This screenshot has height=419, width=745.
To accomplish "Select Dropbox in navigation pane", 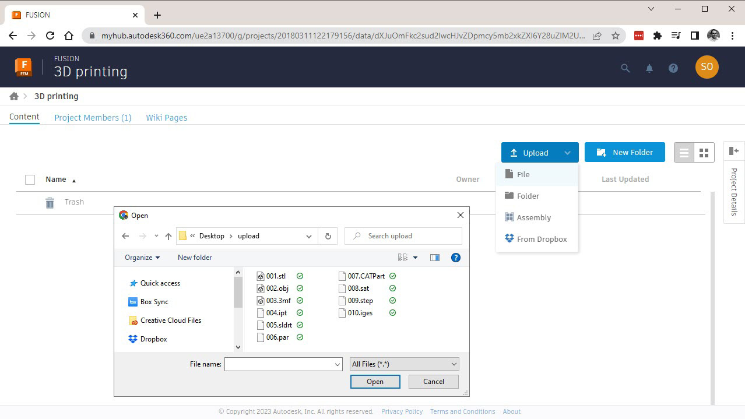I will tap(147, 339).
